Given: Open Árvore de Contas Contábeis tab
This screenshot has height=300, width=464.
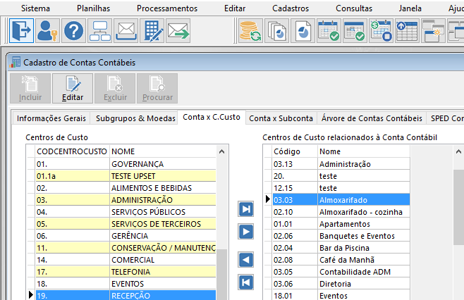Looking at the screenshot, I should [x=372, y=118].
